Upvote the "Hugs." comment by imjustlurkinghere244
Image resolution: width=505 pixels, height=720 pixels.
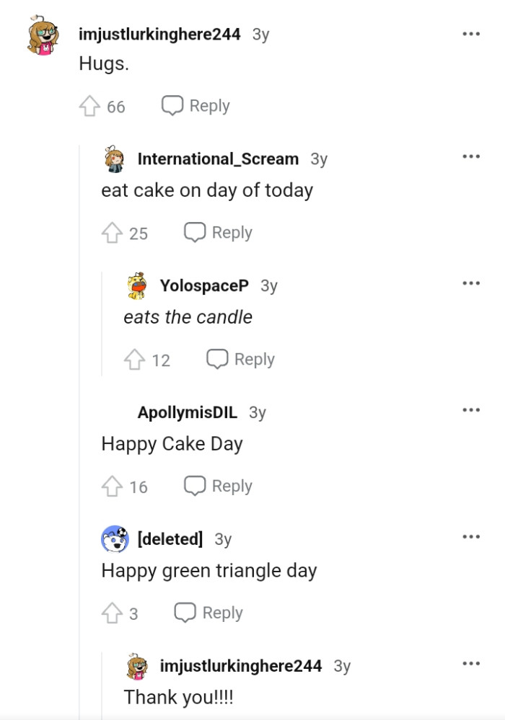[91, 105]
